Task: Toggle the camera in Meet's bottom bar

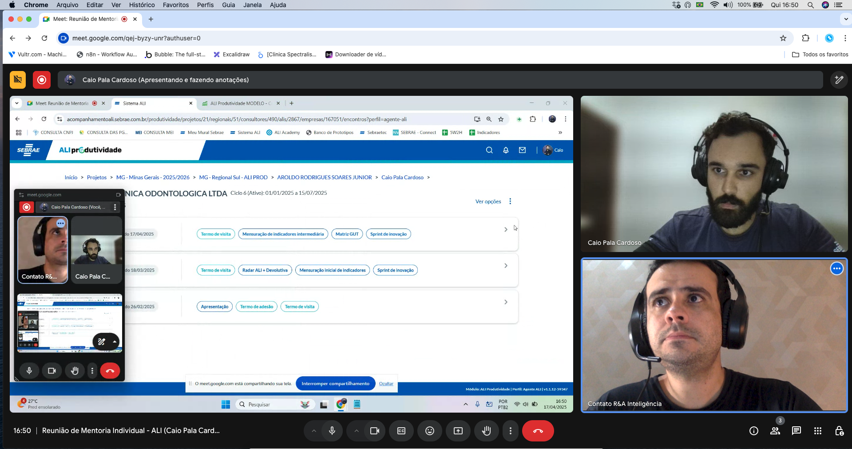Action: pyautogui.click(x=375, y=431)
